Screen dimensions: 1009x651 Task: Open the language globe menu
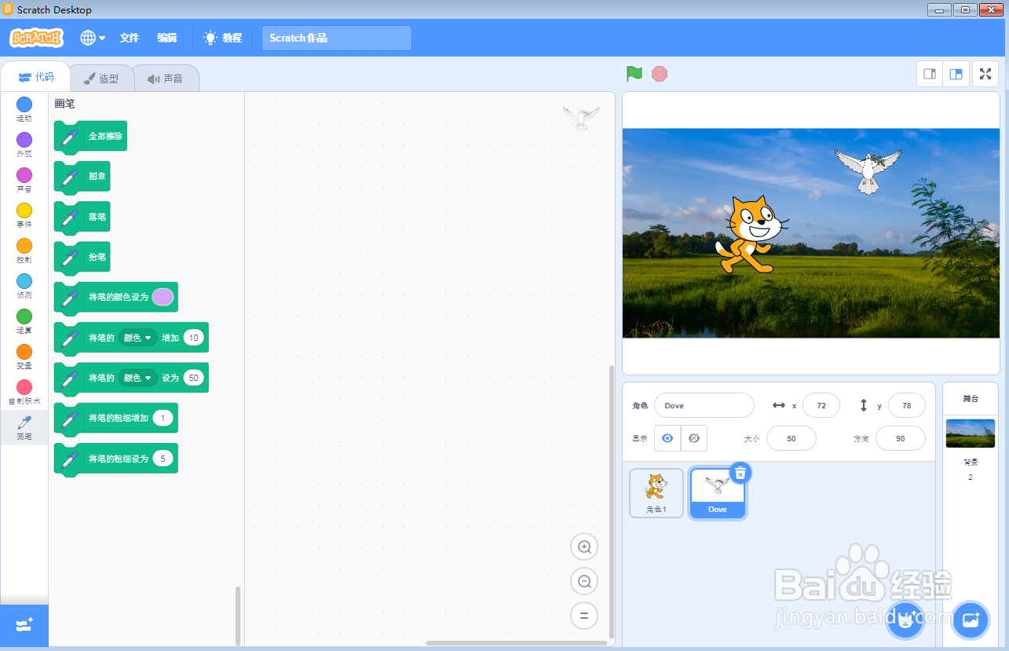pos(93,38)
